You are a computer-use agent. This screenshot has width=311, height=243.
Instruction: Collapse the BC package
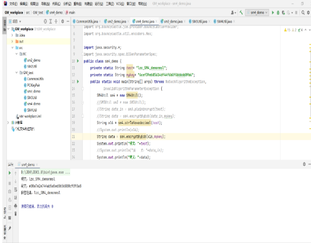click(17, 54)
